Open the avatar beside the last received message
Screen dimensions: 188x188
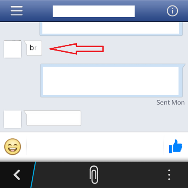(13, 119)
